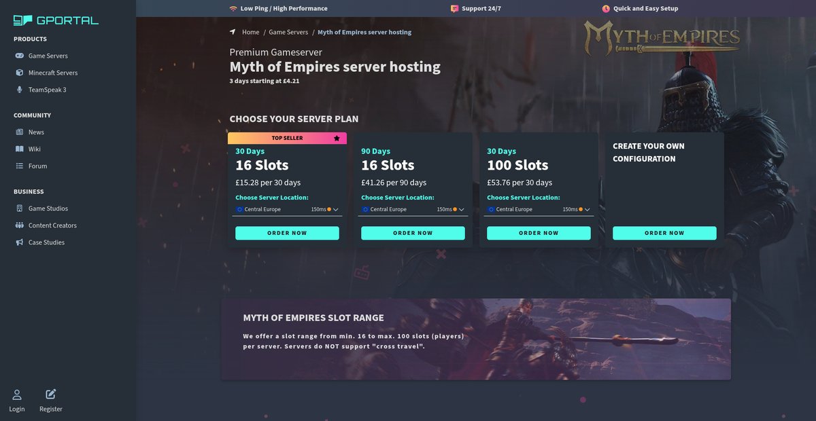Order a custom server configuration
This screenshot has width=816, height=421.
(664, 233)
